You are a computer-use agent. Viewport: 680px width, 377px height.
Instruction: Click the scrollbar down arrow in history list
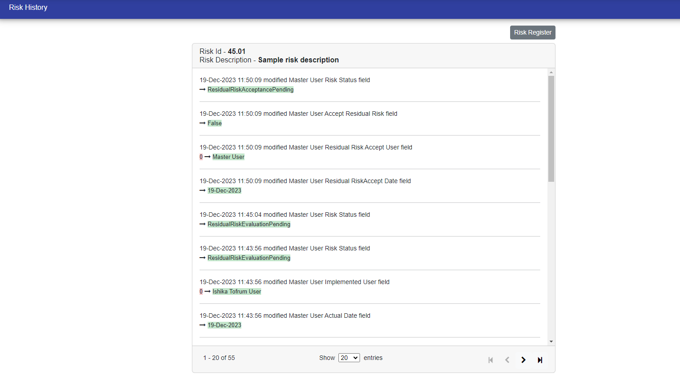tap(551, 342)
